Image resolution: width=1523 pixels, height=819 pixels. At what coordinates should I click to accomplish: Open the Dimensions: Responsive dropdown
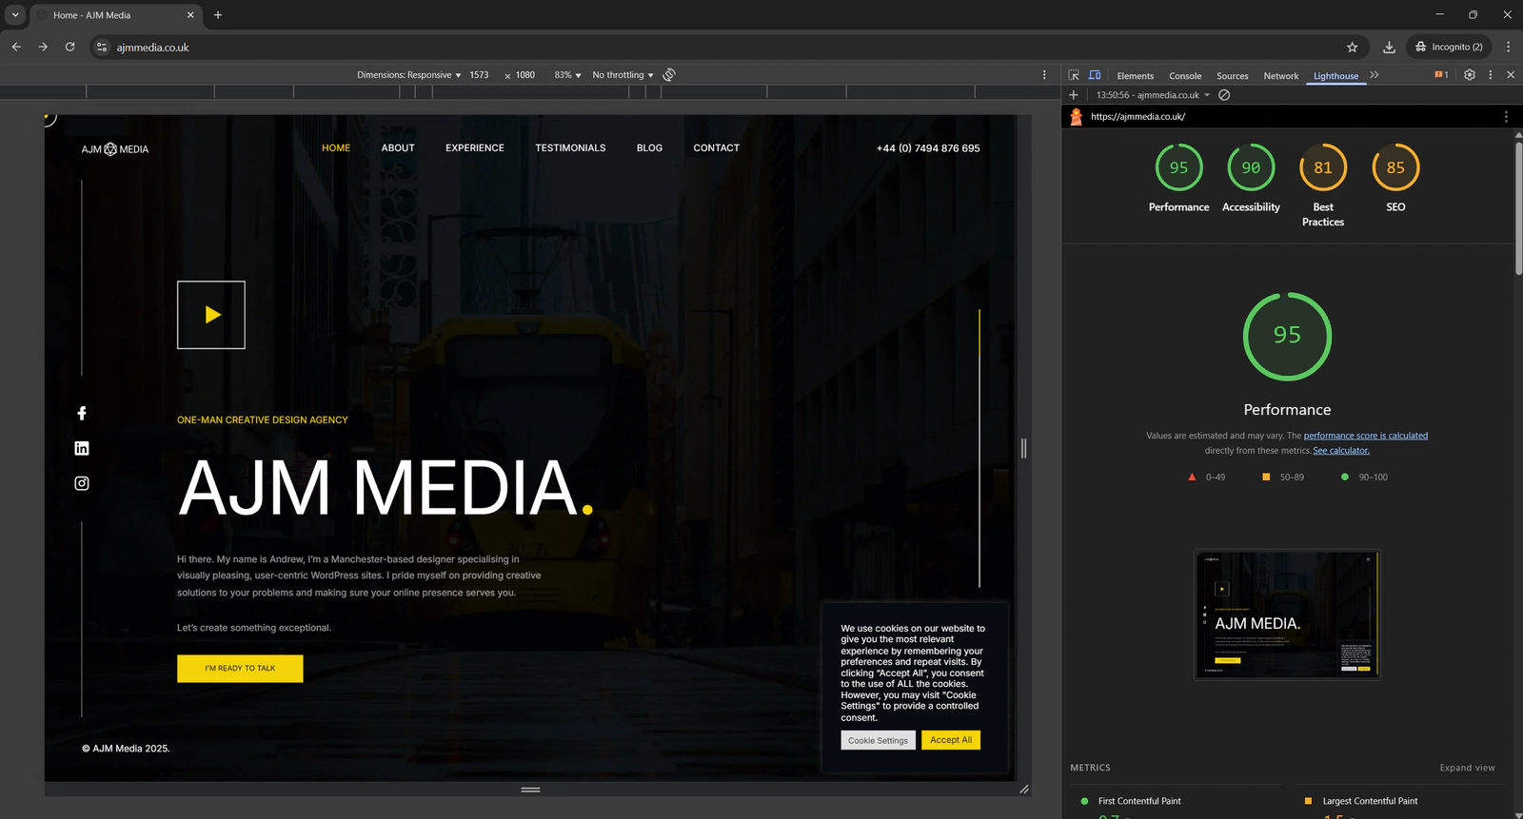[409, 75]
